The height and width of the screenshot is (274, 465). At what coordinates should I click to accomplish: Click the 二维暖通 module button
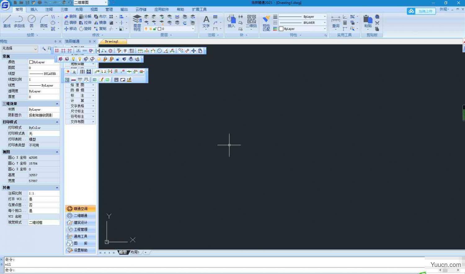[x=80, y=216]
